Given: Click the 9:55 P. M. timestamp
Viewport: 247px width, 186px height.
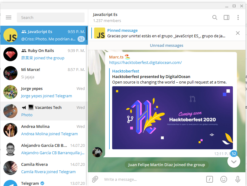Looking at the screenshot, I should [x=76, y=32].
